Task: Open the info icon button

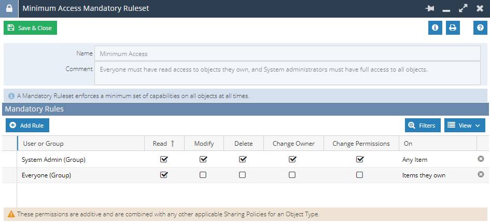Action: (x=435, y=27)
